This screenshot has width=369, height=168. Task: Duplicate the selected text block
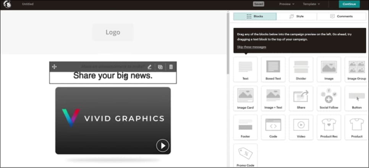[x=160, y=67]
